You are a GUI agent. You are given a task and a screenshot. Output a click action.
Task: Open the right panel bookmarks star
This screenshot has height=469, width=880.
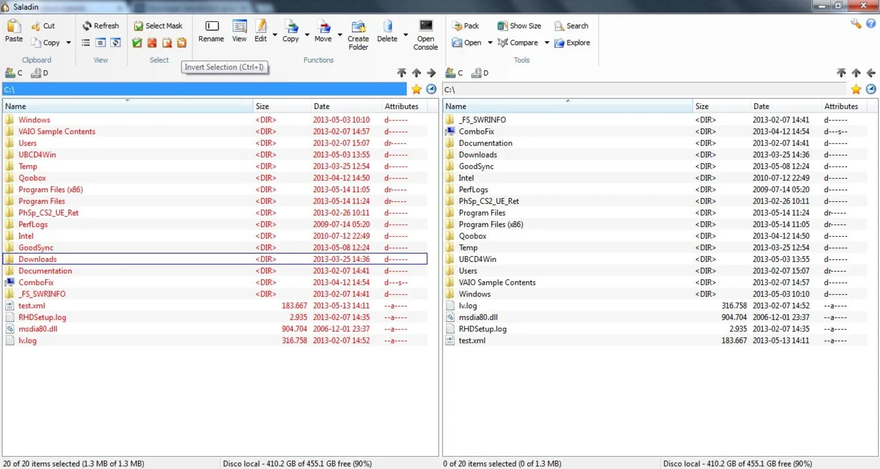pyautogui.click(x=856, y=89)
